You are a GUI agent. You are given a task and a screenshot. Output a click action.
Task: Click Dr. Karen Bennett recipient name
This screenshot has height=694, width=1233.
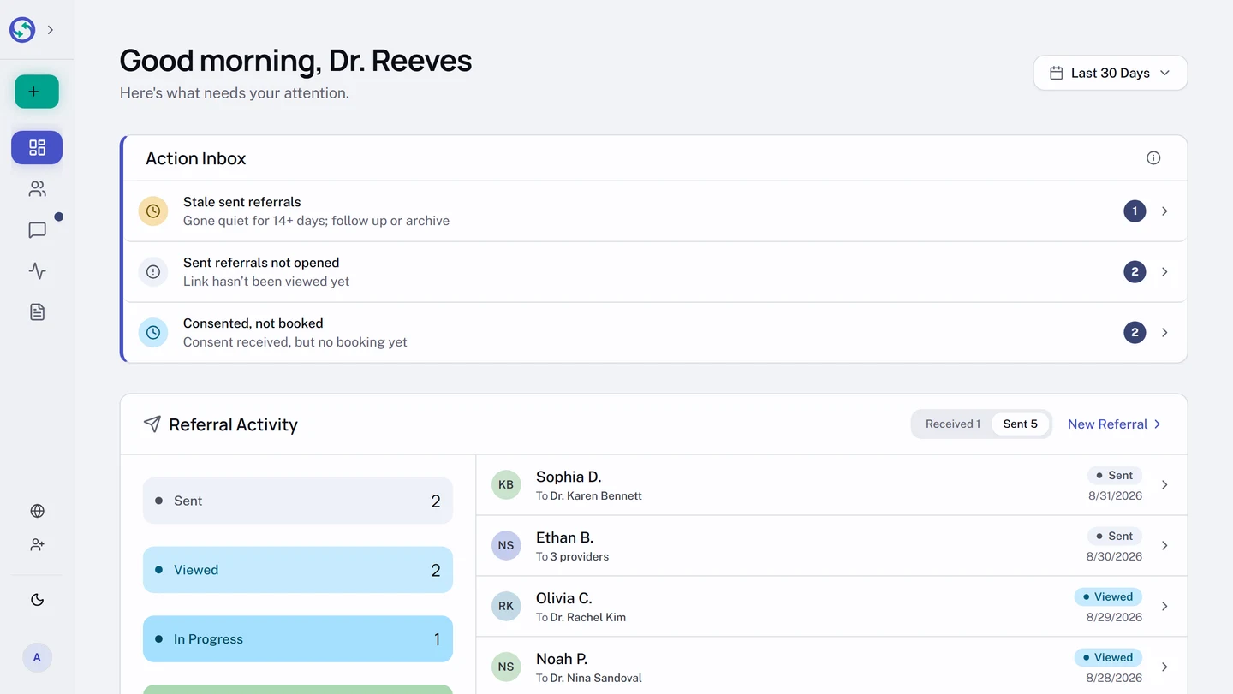(596, 495)
